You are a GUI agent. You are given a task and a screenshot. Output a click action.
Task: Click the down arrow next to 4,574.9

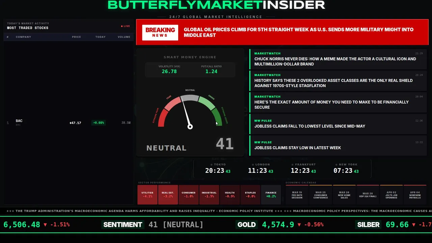tap(299, 225)
